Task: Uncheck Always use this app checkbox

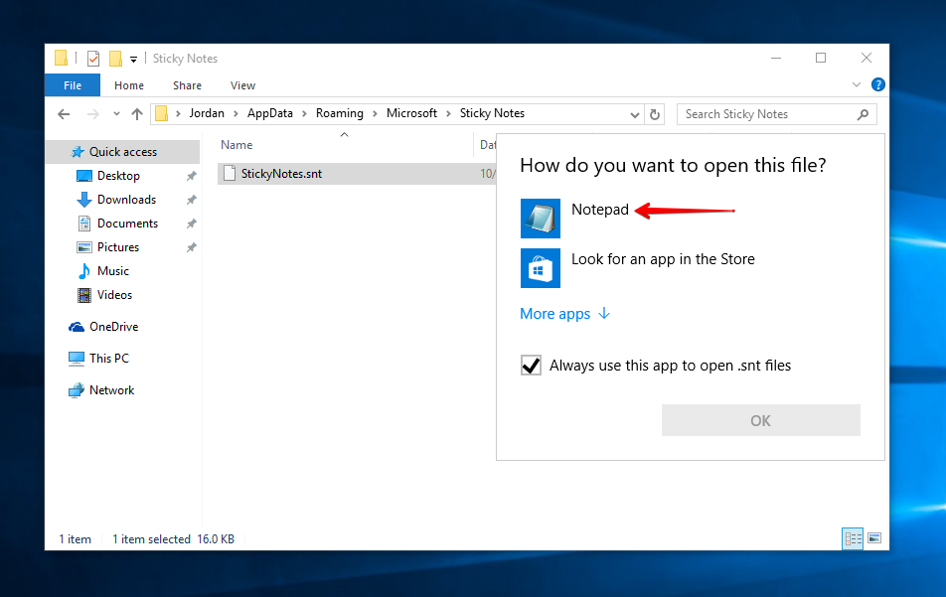Action: 531,366
